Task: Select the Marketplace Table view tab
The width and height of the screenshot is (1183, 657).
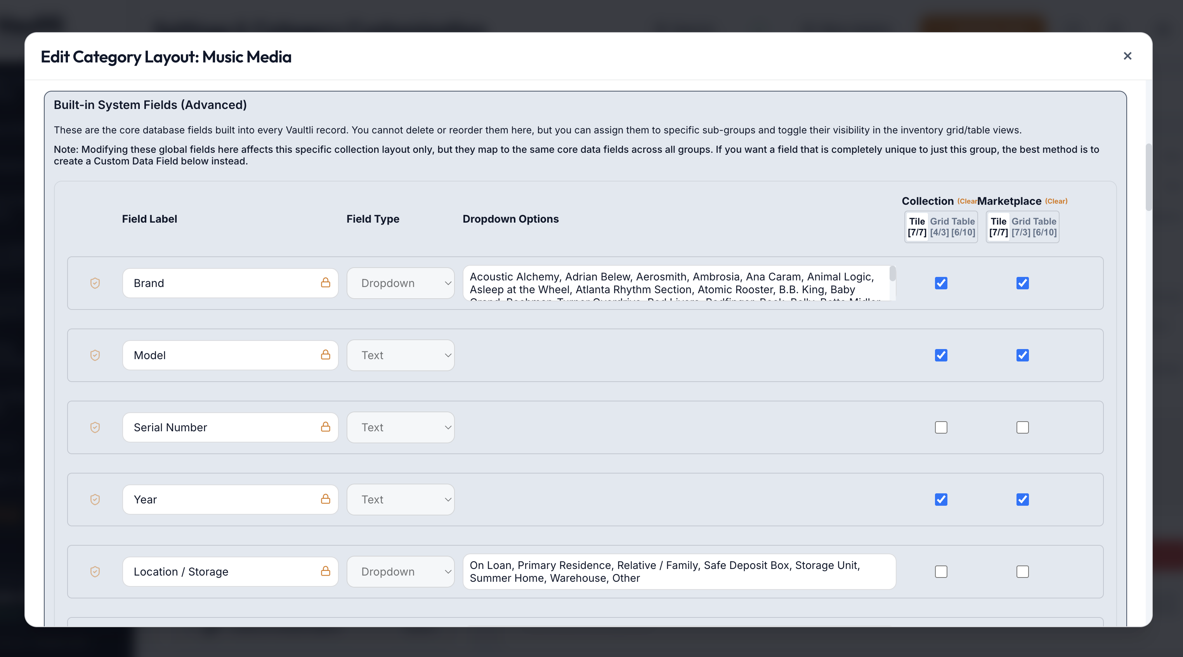Action: coord(1045,226)
